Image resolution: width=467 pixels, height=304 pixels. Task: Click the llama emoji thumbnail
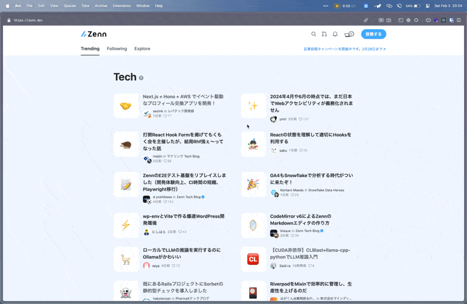pyautogui.click(x=126, y=259)
